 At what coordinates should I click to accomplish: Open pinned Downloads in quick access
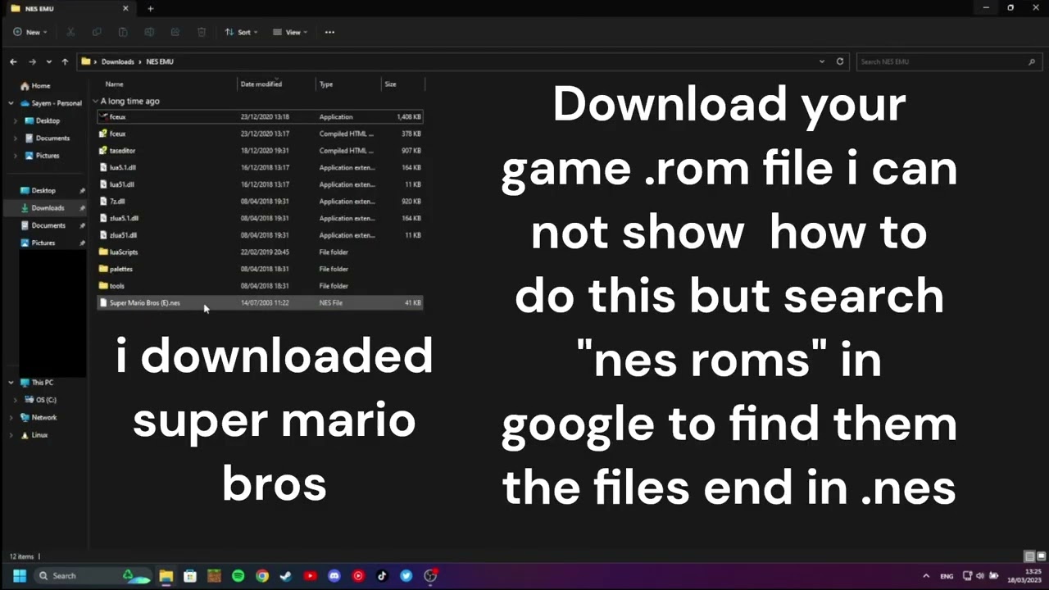tap(47, 208)
